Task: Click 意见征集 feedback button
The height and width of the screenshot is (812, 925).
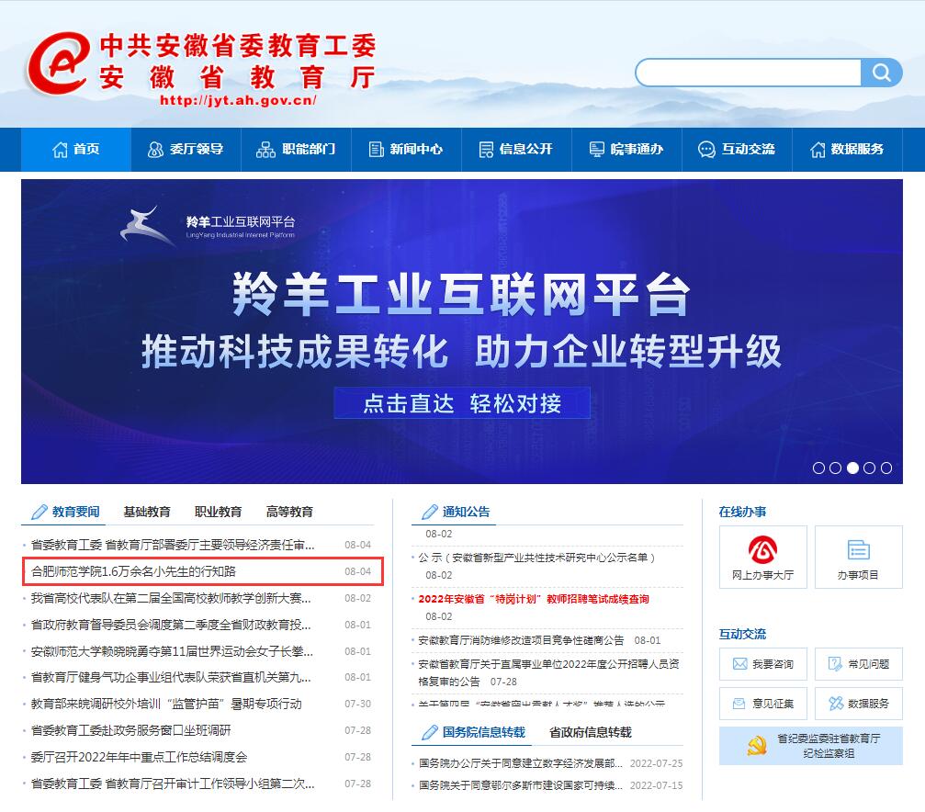Action: tap(762, 704)
